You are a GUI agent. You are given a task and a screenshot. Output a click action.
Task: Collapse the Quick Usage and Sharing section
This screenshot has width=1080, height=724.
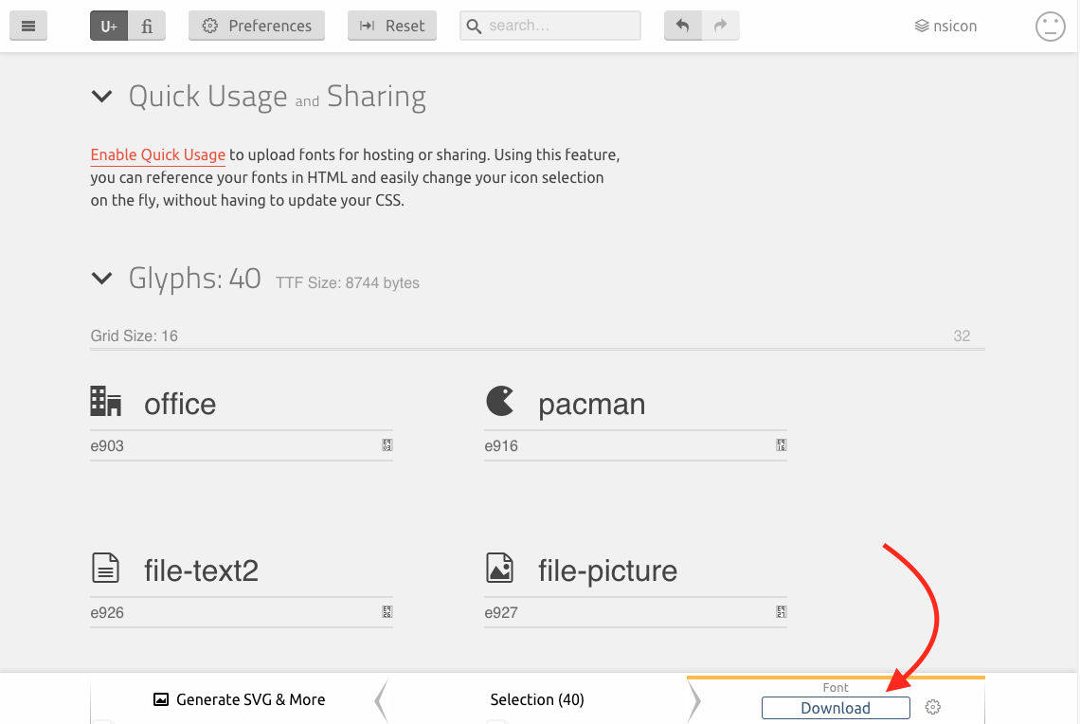[x=100, y=96]
